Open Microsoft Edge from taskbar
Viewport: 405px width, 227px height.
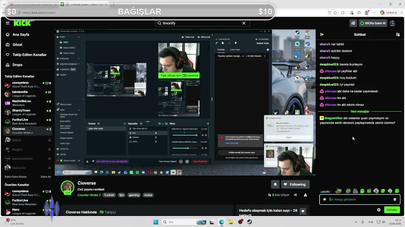(x=221, y=222)
